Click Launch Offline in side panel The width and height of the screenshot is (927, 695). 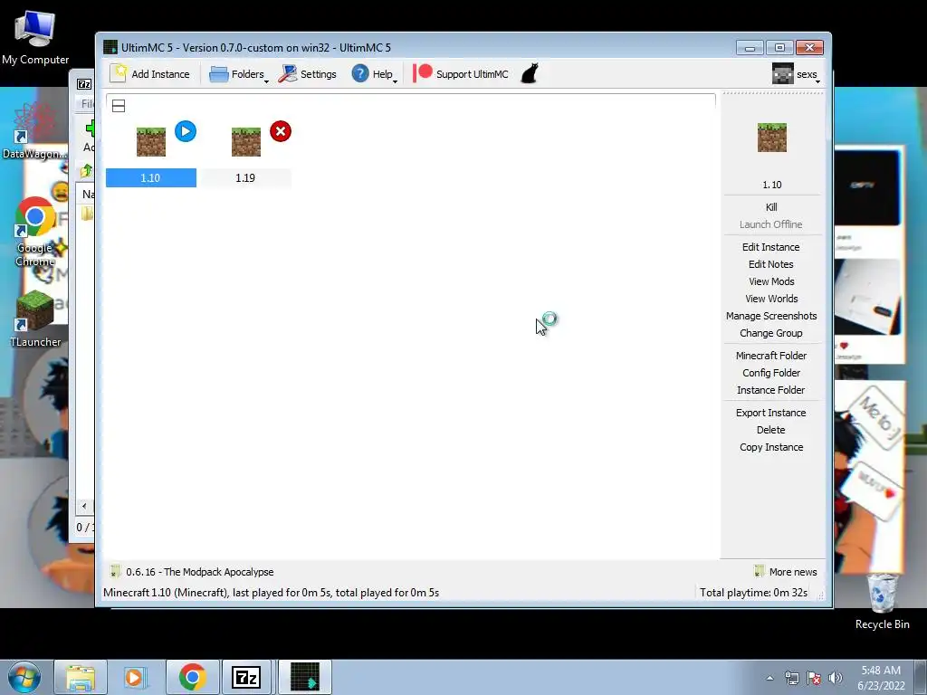click(x=771, y=224)
